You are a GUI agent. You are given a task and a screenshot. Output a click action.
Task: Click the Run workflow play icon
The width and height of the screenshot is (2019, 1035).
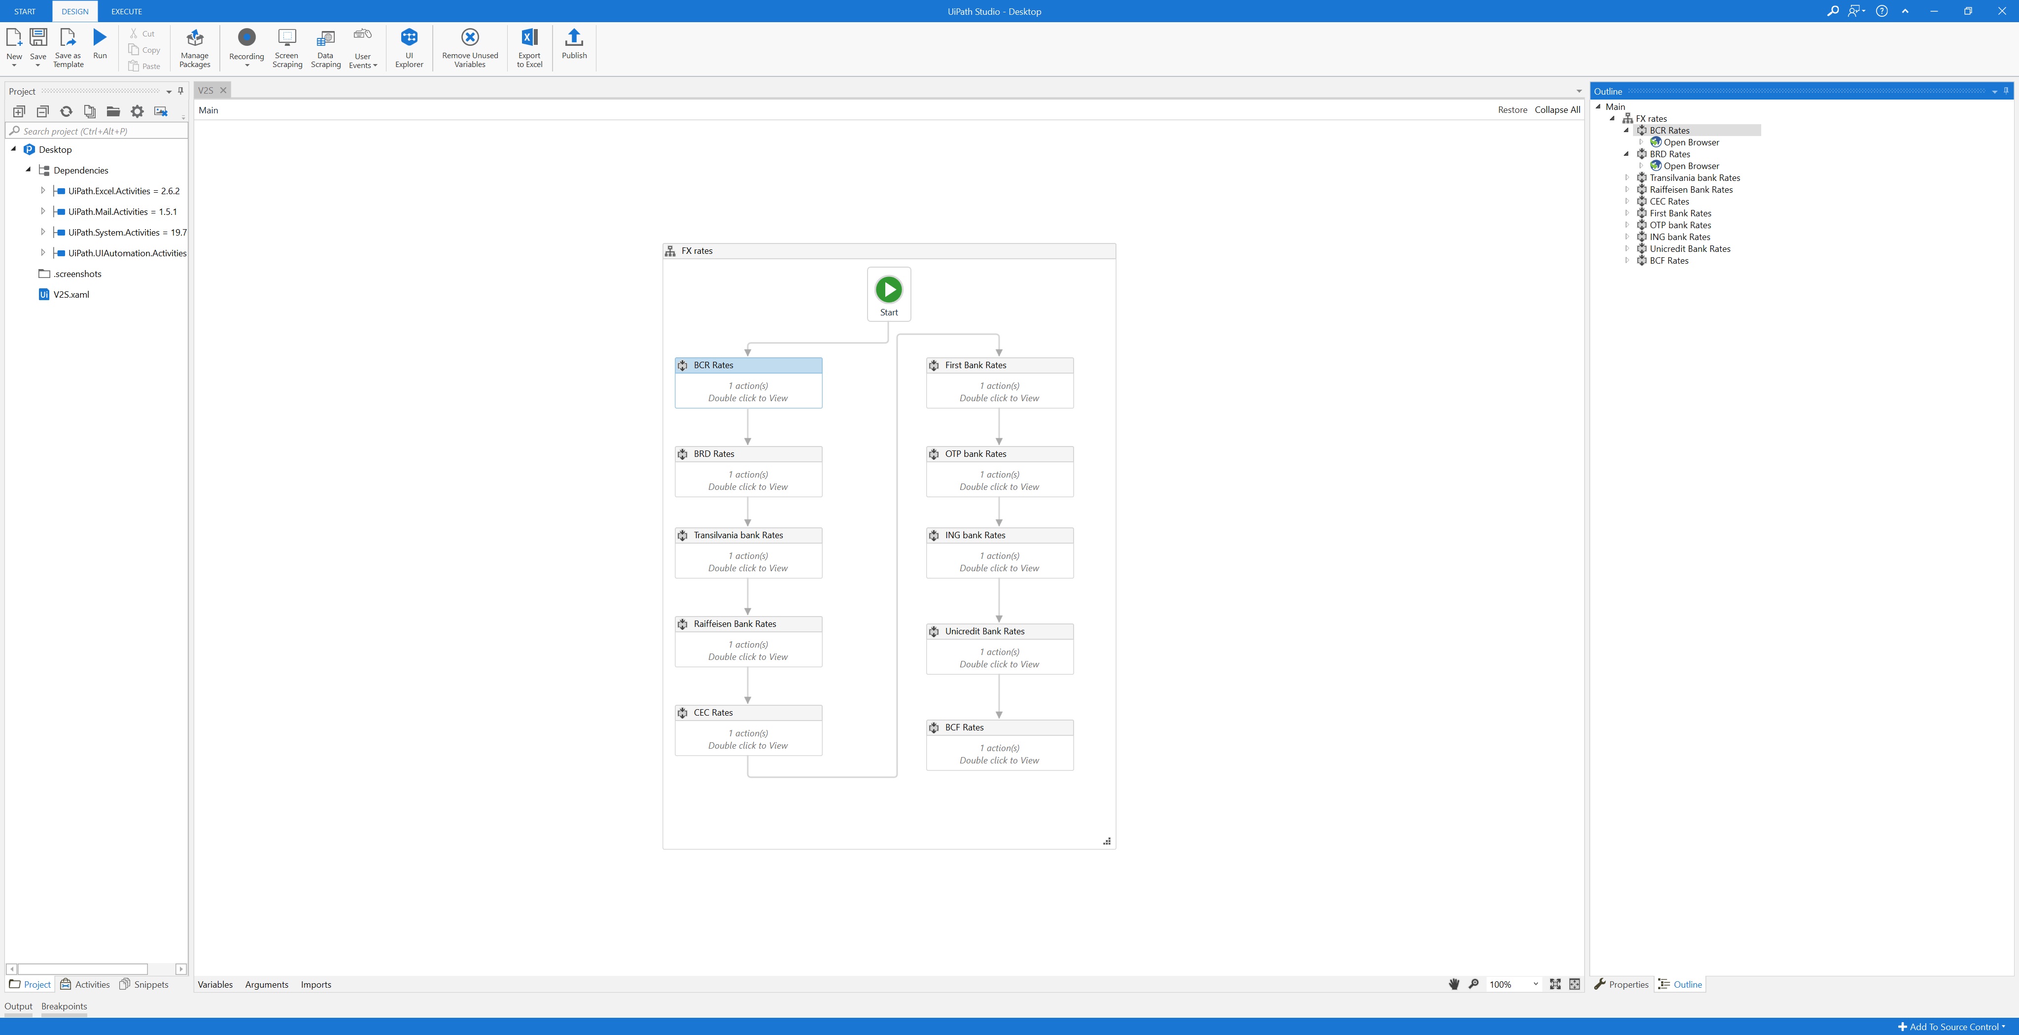pyautogui.click(x=100, y=37)
